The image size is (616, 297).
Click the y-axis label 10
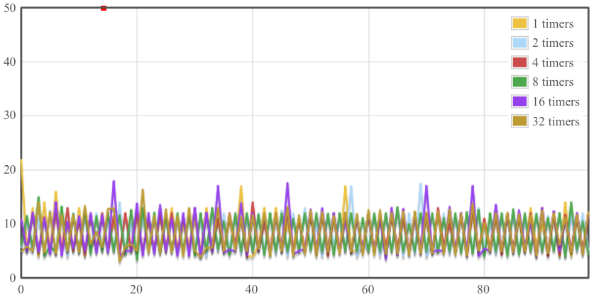click(9, 223)
